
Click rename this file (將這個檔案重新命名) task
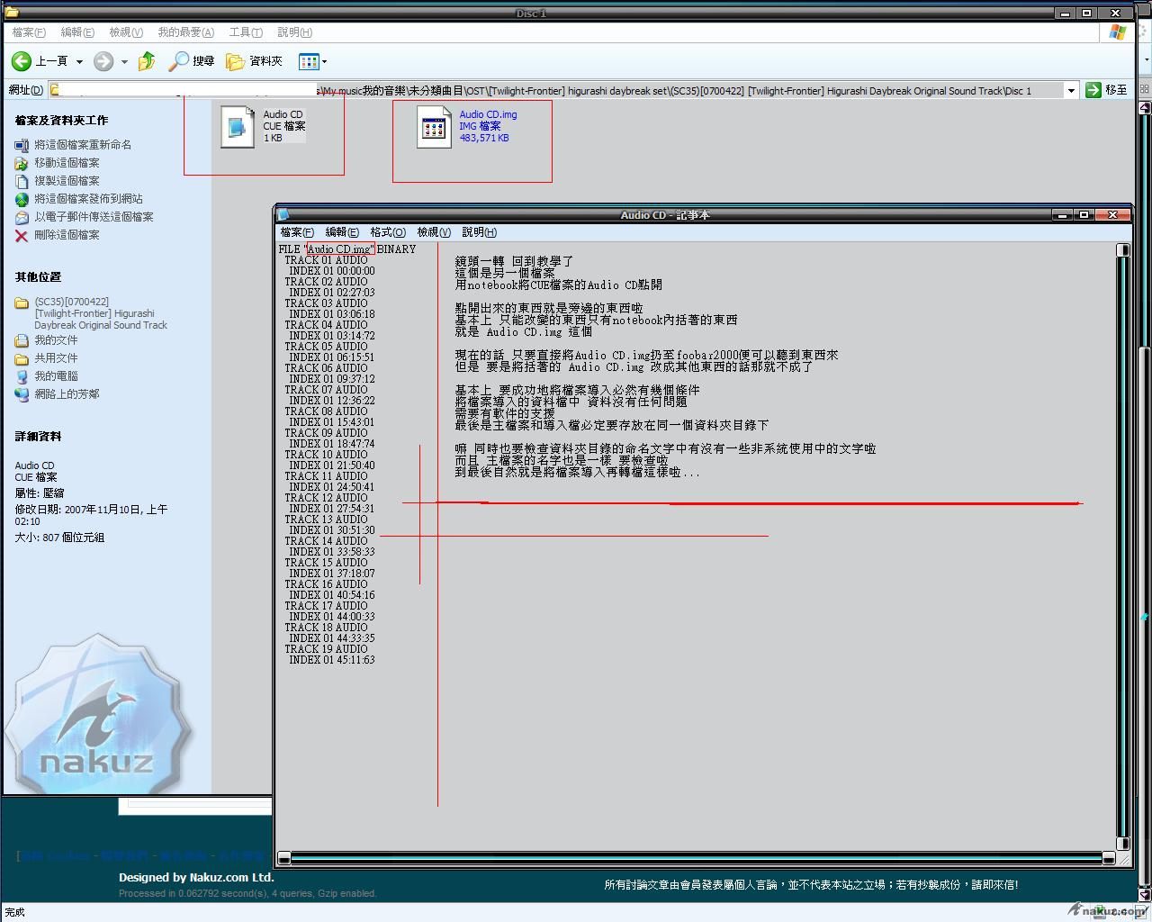pos(83,145)
